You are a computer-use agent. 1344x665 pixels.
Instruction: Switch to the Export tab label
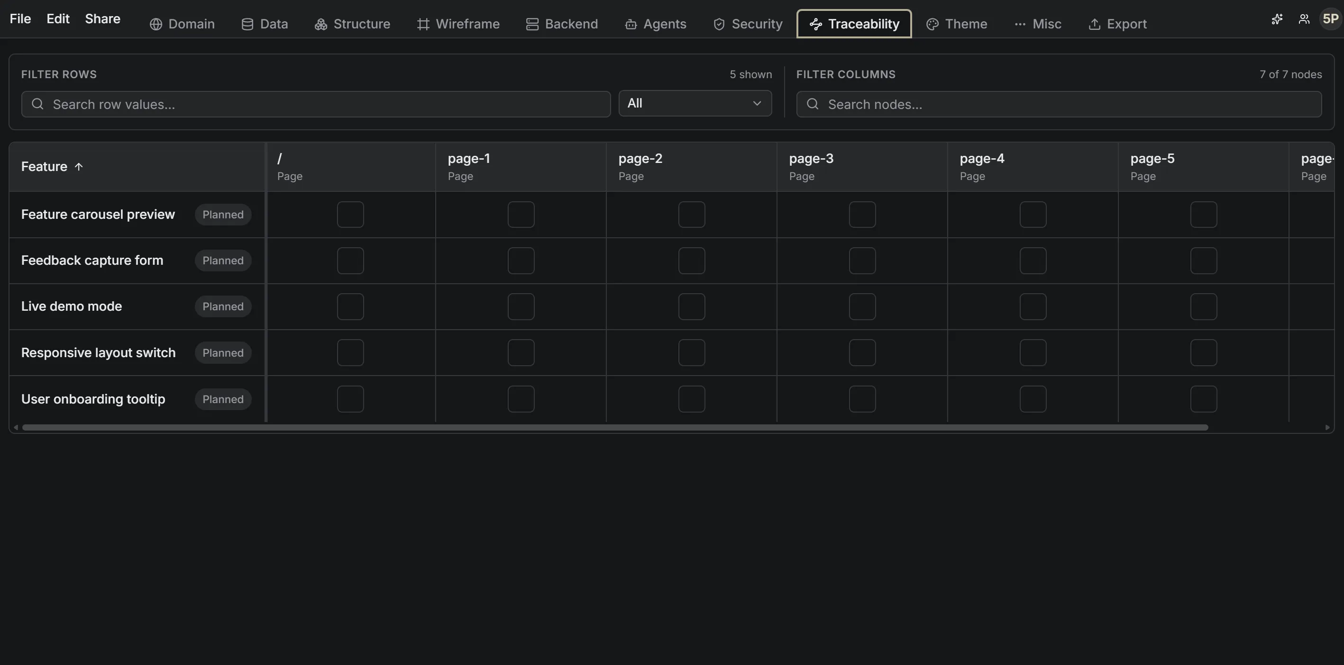(1126, 24)
